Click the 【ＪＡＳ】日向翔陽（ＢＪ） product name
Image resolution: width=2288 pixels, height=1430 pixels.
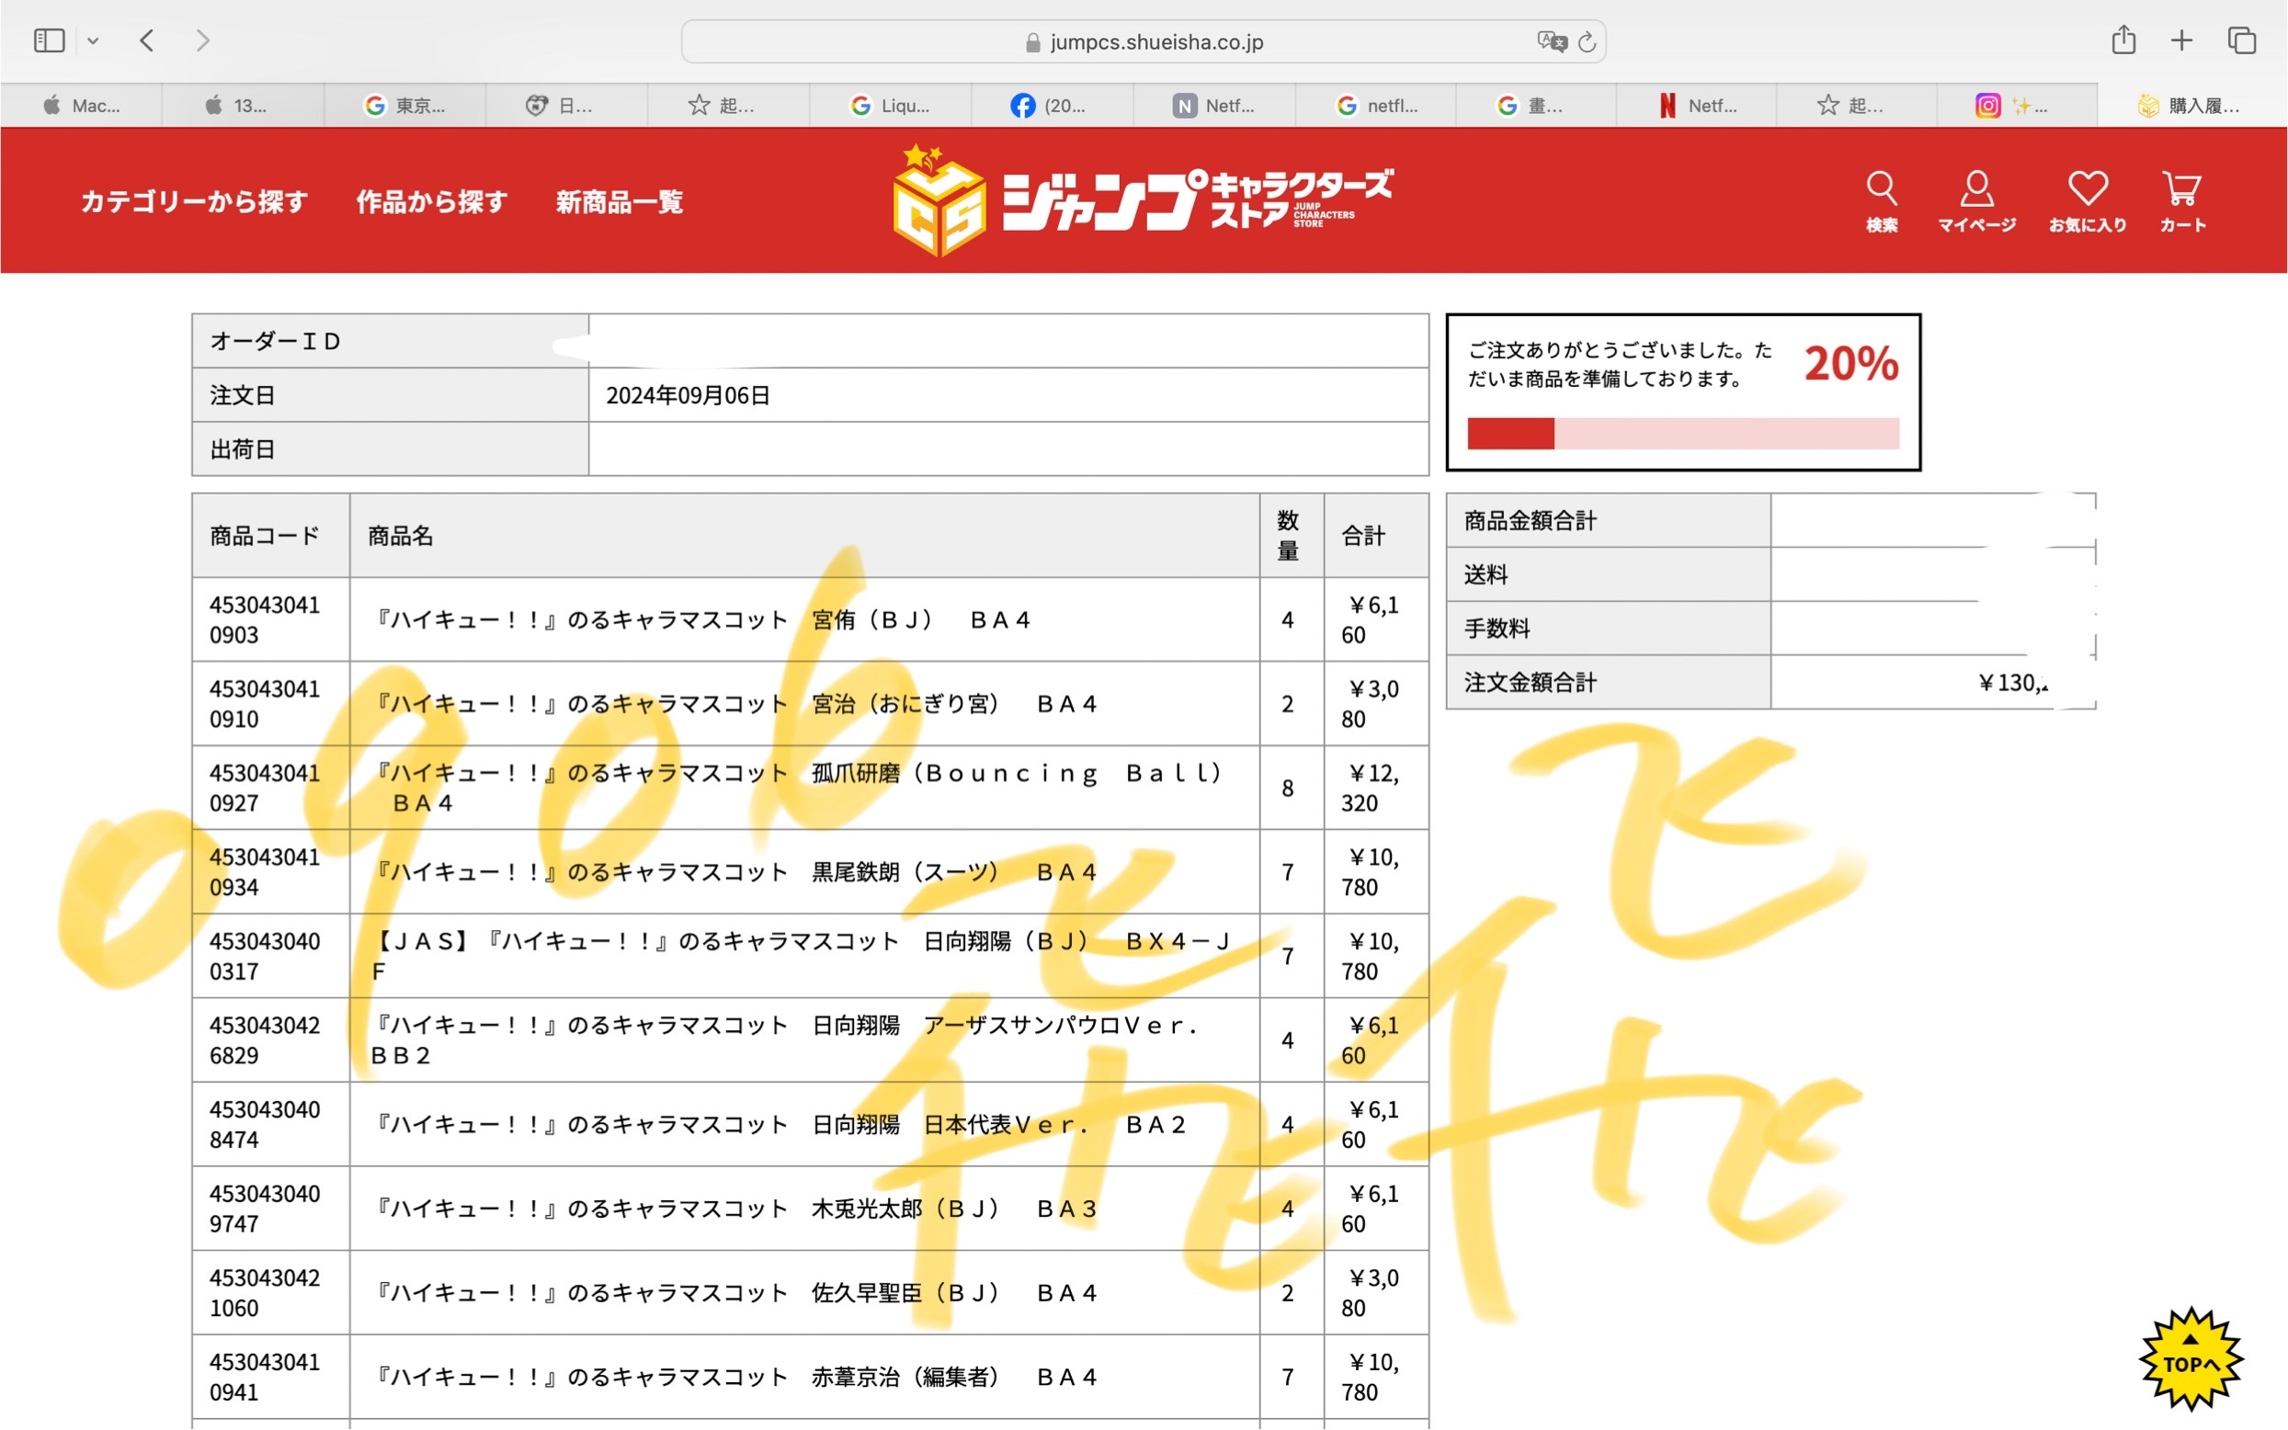tap(803, 956)
